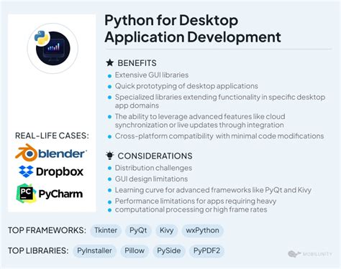This screenshot has height=269, width=341.
Task: Click the 'TOP FRAMEWORKS:' label
Action: click(47, 230)
